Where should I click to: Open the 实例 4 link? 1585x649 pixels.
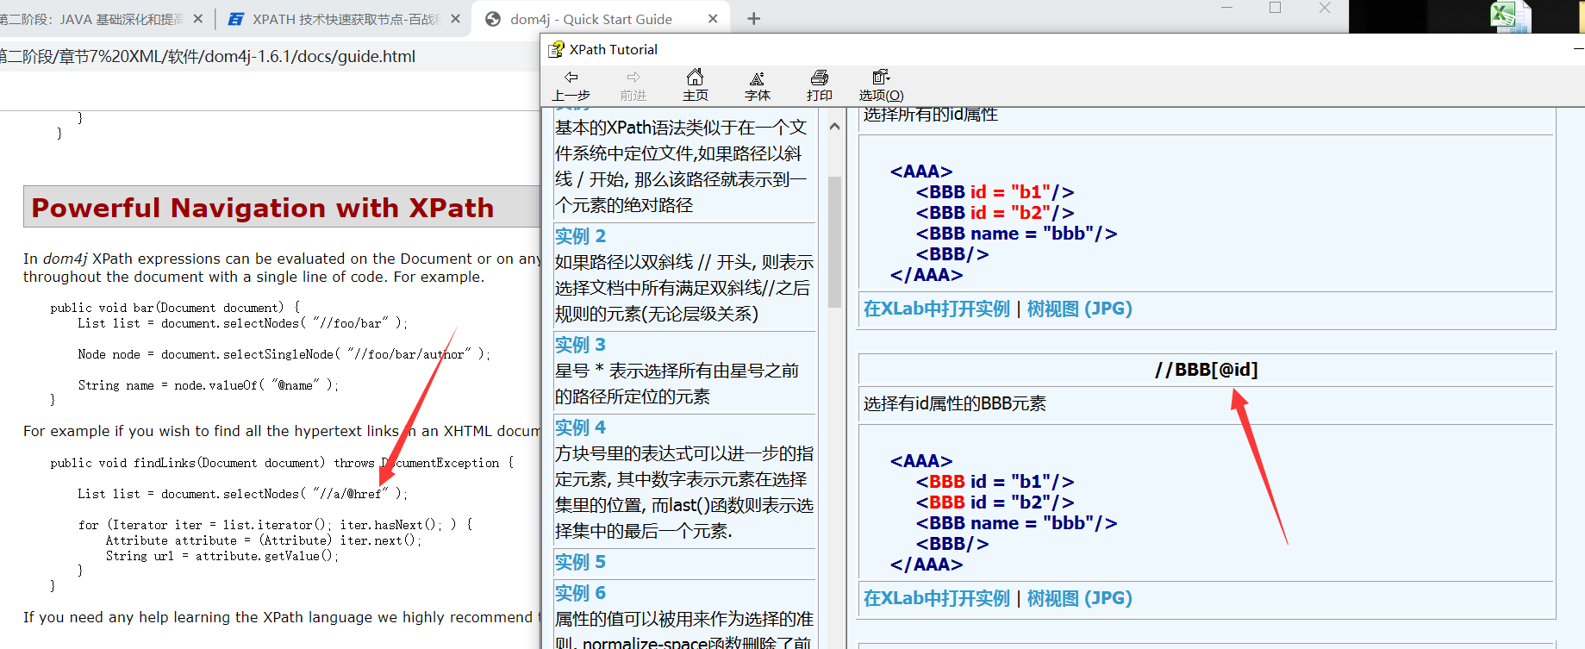click(580, 427)
